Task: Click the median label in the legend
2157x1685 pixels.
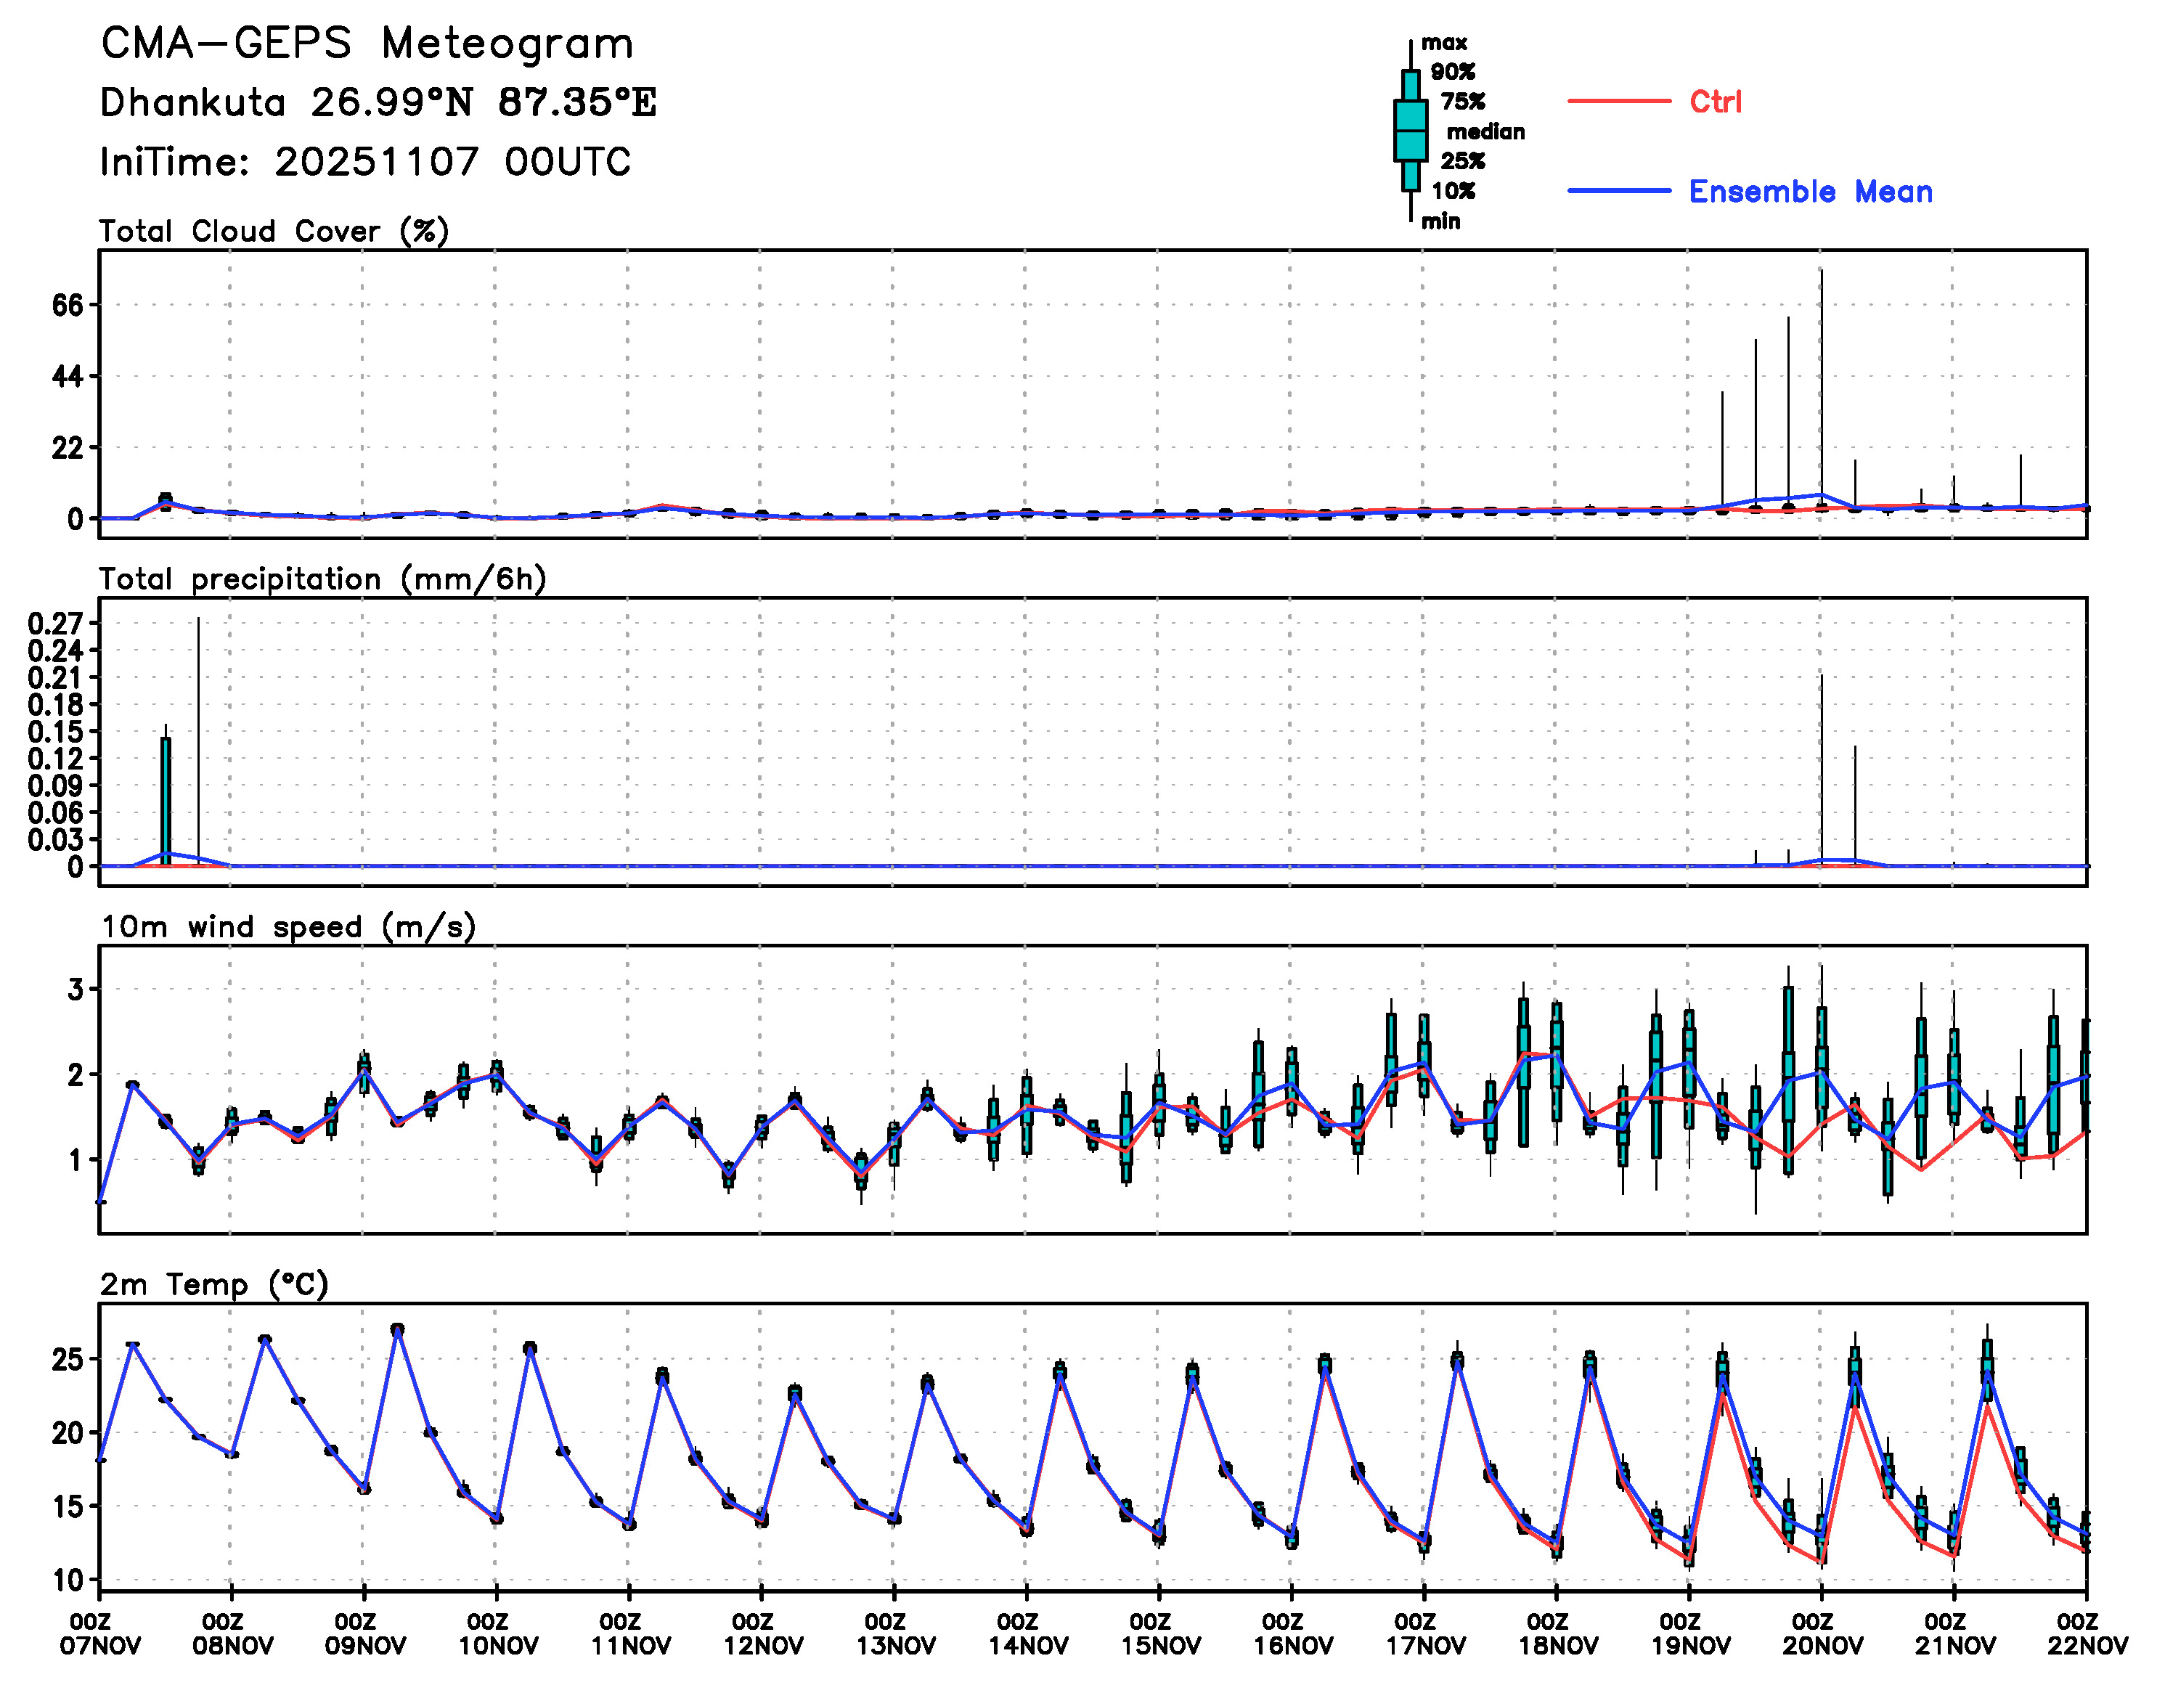Action: point(1485,131)
